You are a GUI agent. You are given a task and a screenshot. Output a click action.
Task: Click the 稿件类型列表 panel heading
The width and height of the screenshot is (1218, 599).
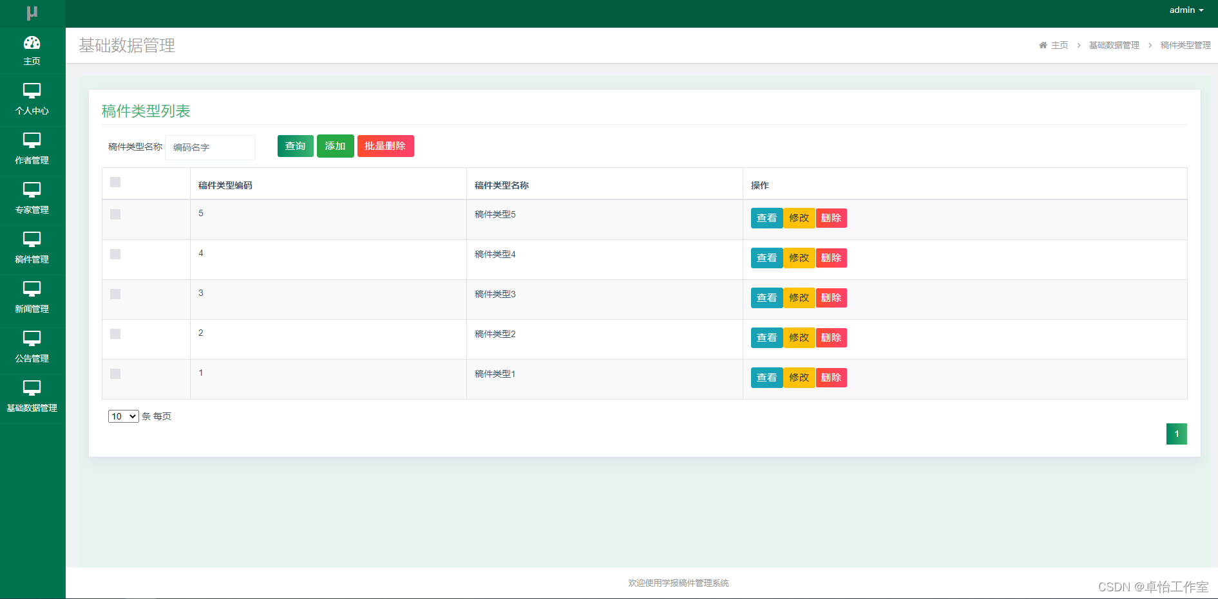[146, 111]
